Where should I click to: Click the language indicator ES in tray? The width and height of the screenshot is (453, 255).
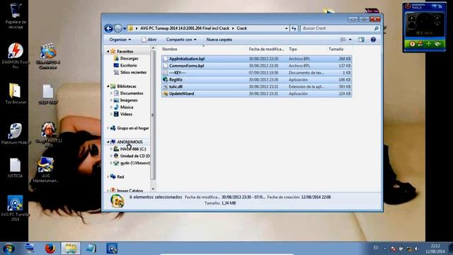pyautogui.click(x=376, y=248)
